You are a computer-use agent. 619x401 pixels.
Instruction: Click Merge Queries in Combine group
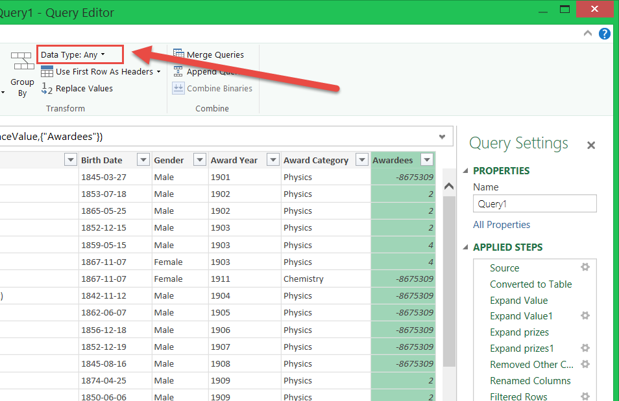(x=215, y=55)
